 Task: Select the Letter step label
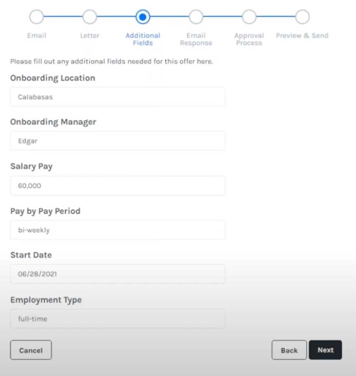coord(89,36)
